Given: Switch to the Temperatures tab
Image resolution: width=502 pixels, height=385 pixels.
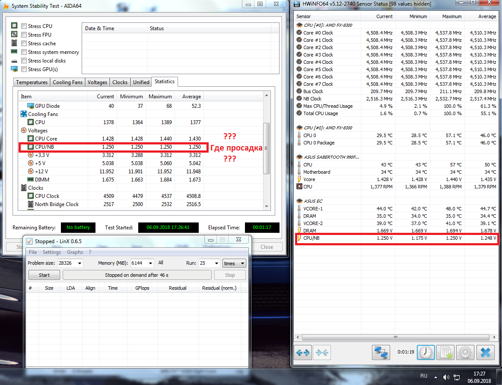Looking at the screenshot, I should pyautogui.click(x=32, y=82).
